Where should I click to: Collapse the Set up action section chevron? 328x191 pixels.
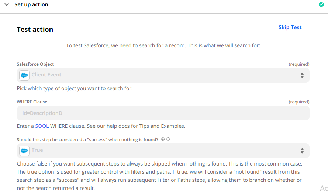tap(7, 4)
